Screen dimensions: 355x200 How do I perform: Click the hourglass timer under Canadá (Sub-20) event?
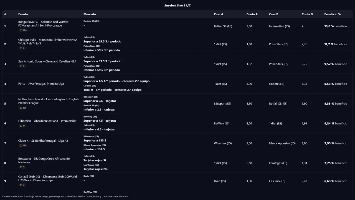pyautogui.click(x=21, y=185)
